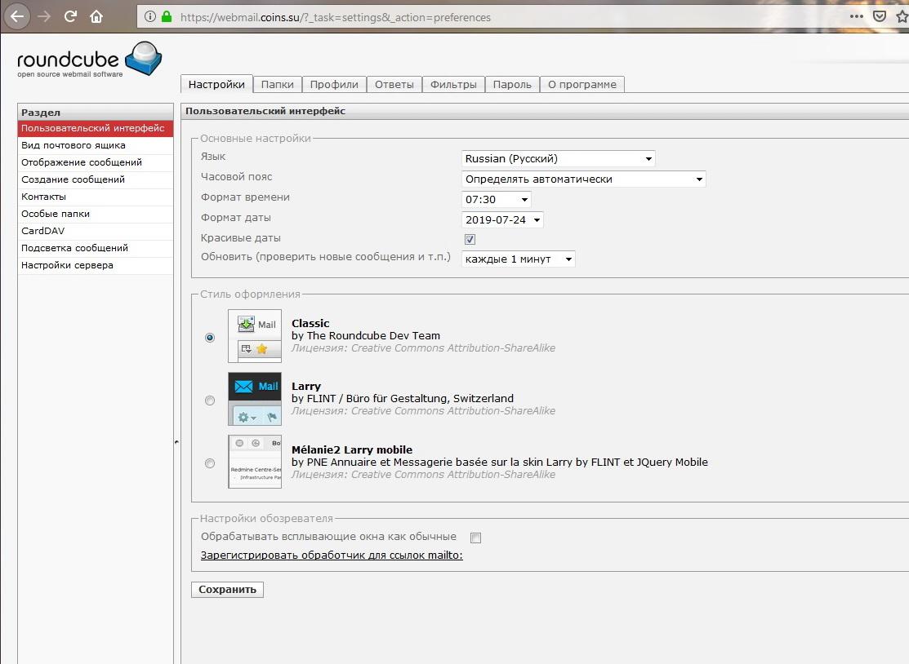Click the browser address bar URL
Viewport: 909px width, 664px height.
pyautogui.click(x=336, y=17)
